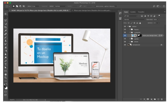Hide the Background layer visibility eye

point(125,45)
